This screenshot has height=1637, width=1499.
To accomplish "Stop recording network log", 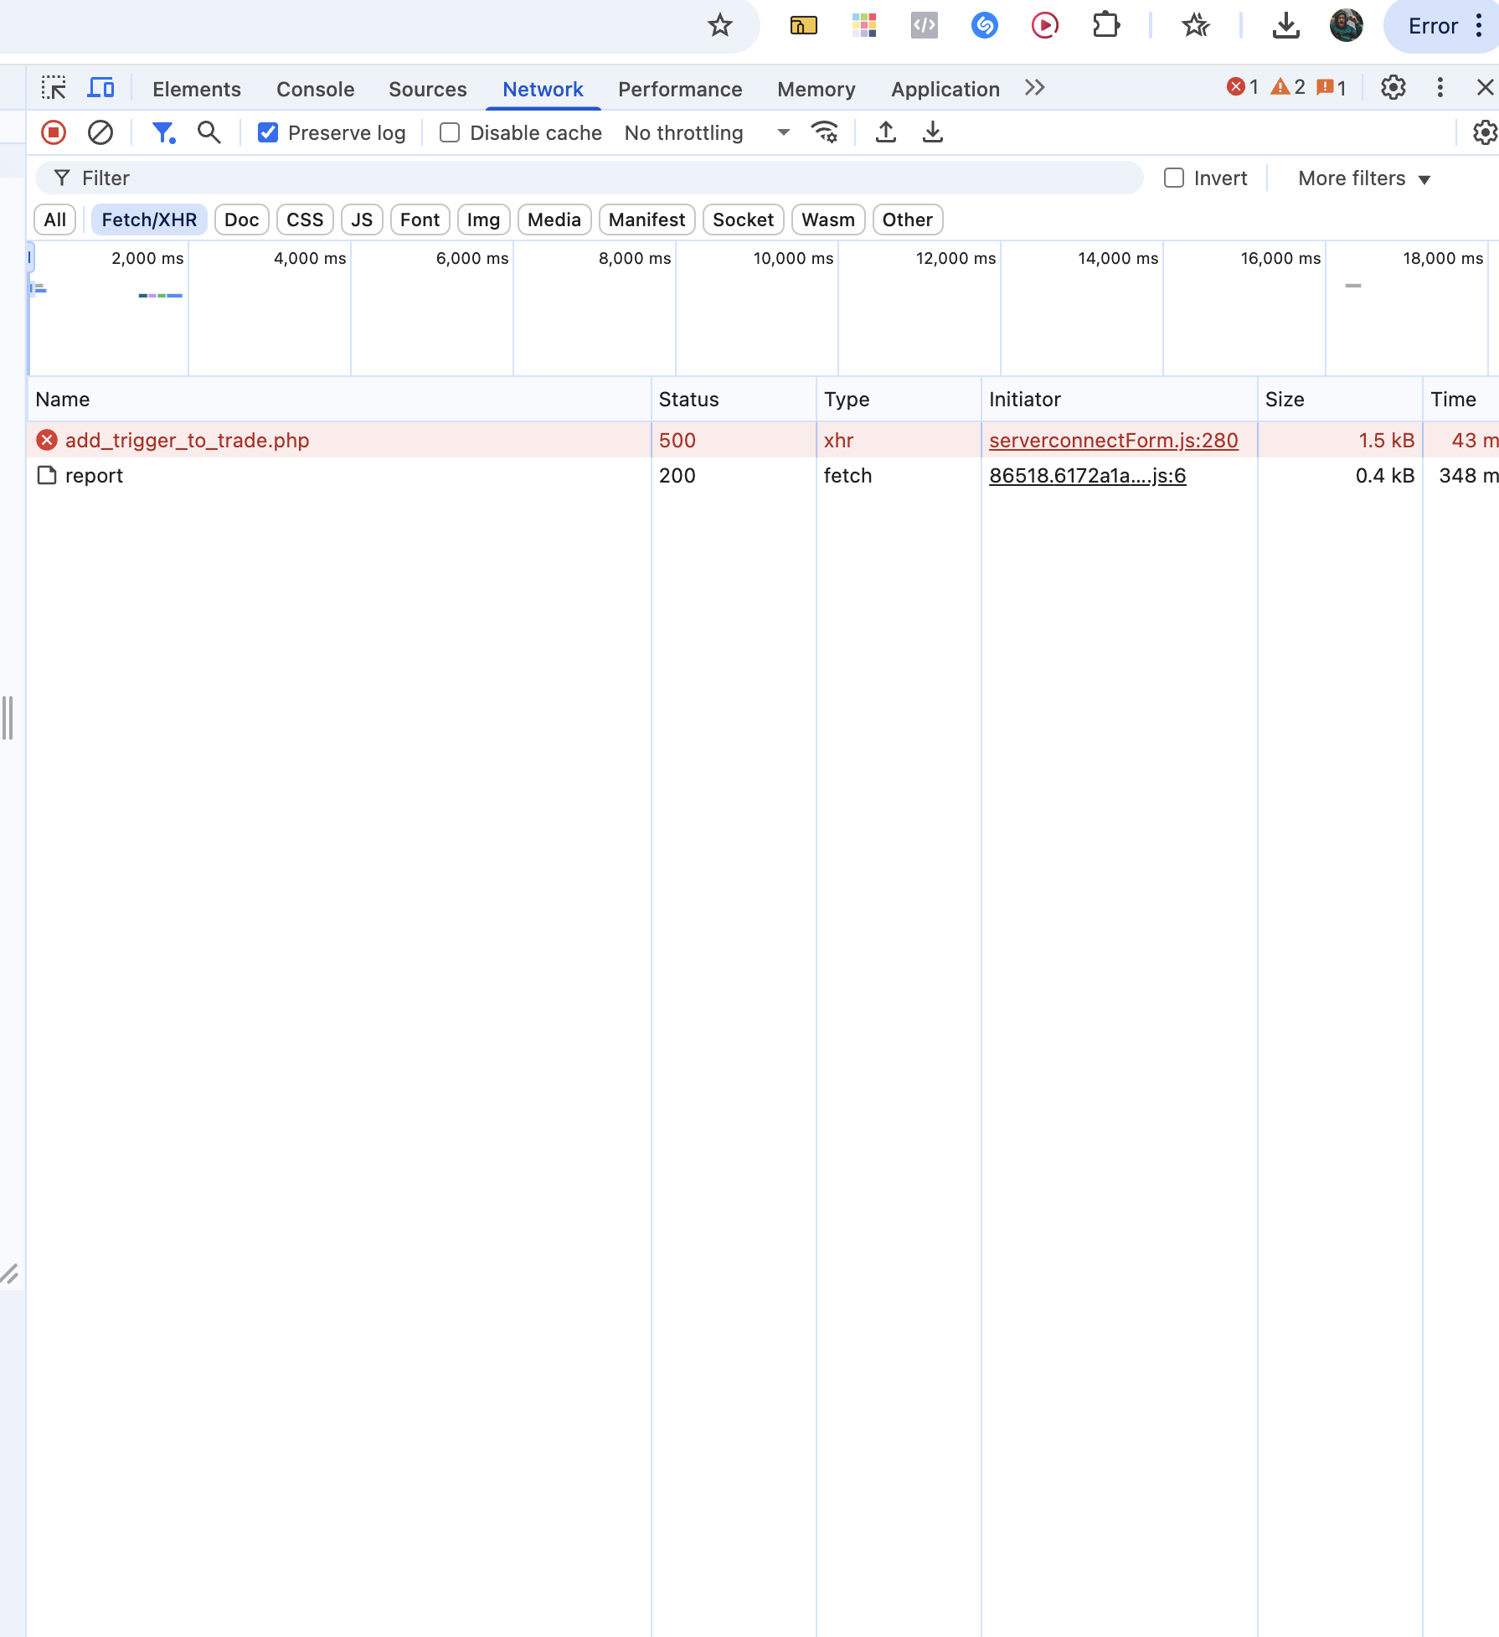I will (54, 132).
